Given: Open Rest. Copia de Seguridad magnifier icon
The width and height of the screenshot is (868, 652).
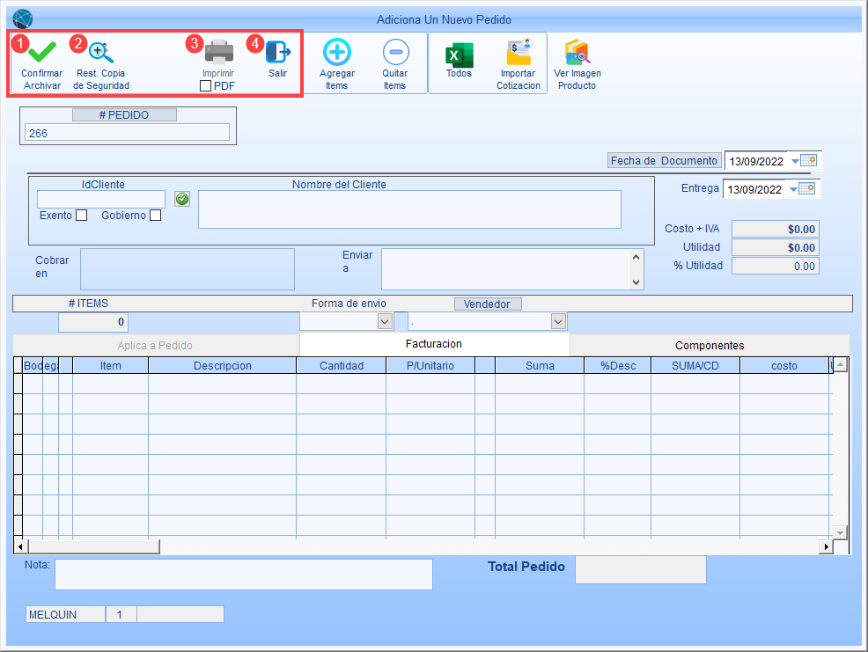Looking at the screenshot, I should pyautogui.click(x=101, y=52).
